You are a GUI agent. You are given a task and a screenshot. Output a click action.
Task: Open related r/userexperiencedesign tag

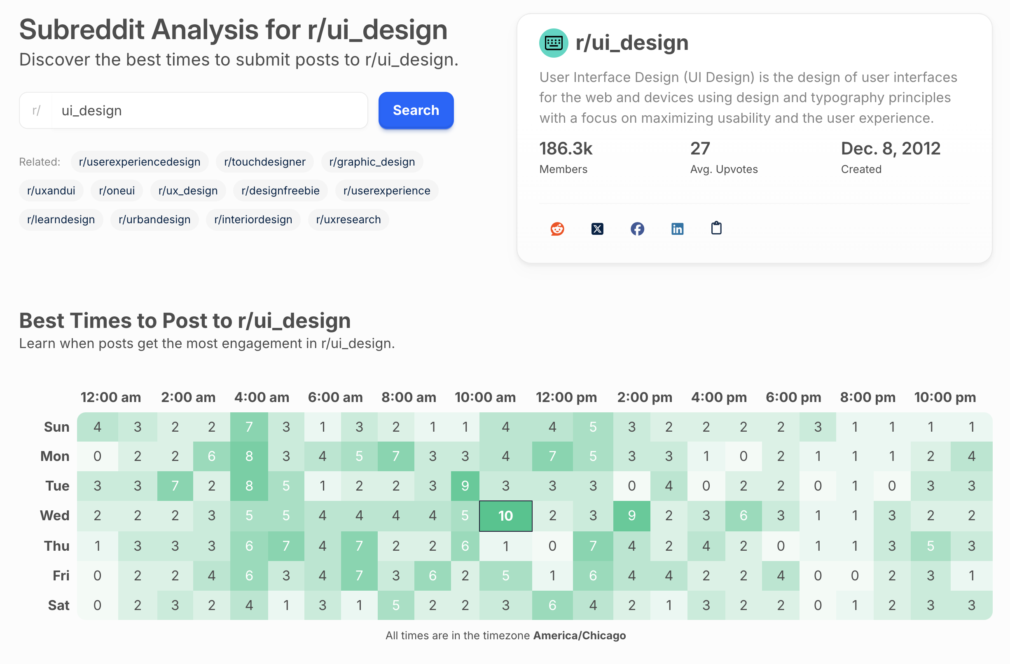tap(139, 161)
